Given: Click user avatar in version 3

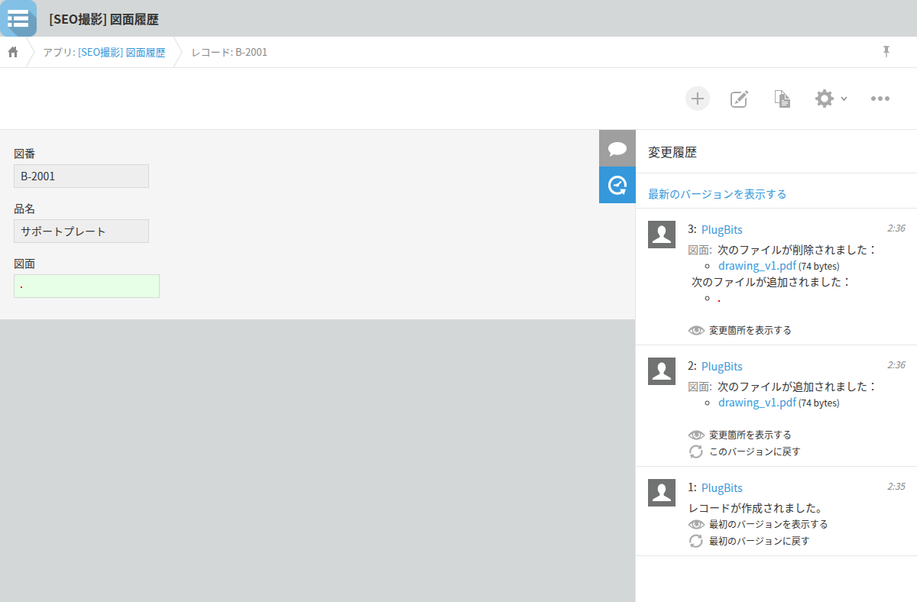Looking at the screenshot, I should coord(662,235).
